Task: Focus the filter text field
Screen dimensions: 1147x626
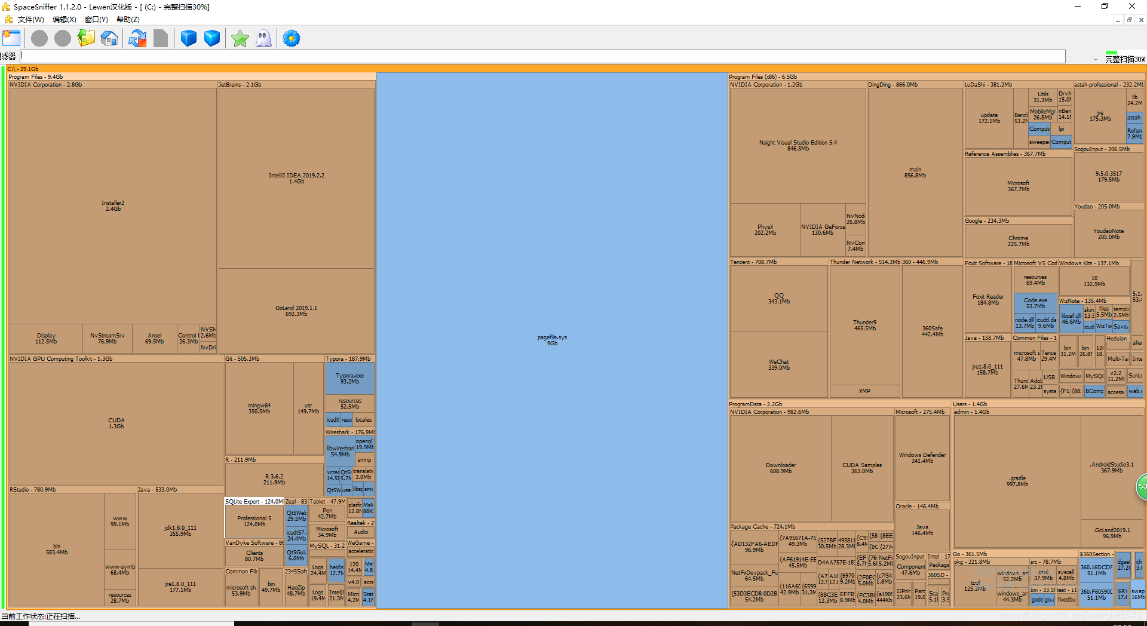Action: pos(543,56)
